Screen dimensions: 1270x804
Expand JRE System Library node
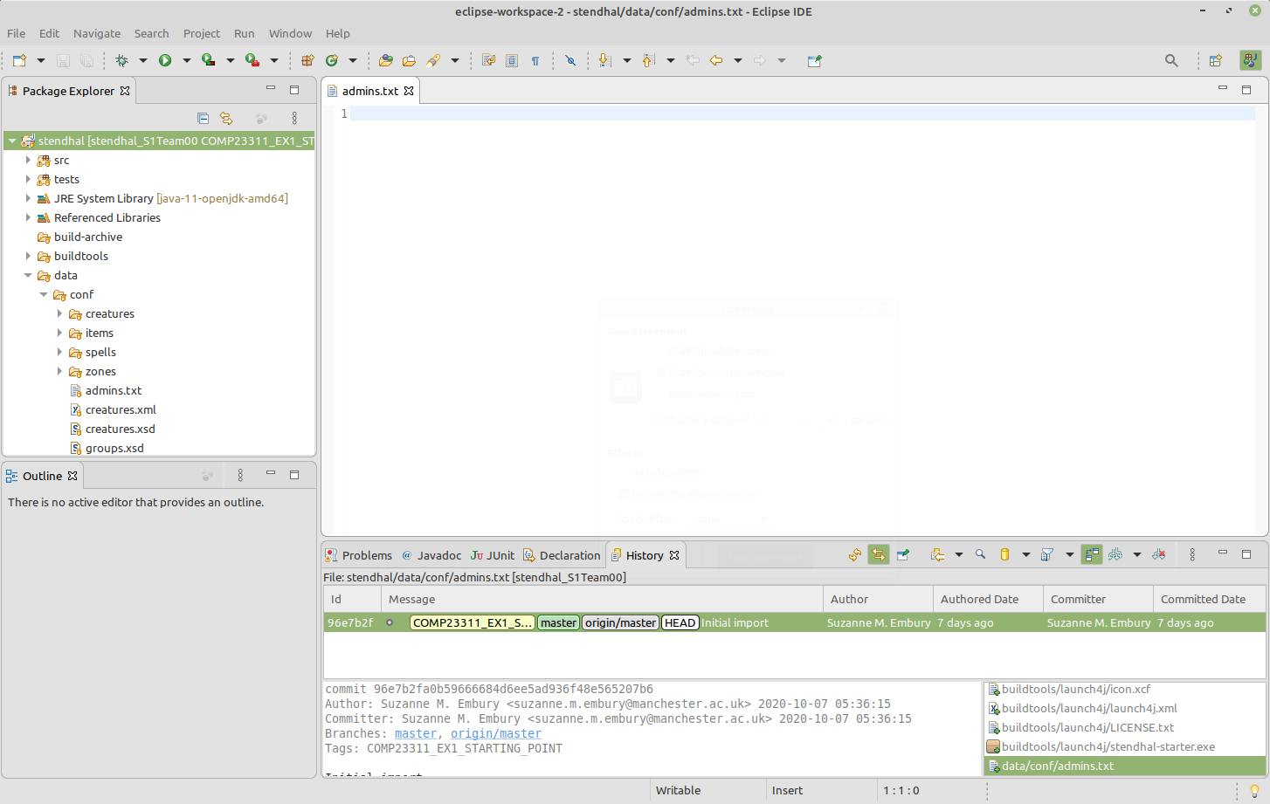(28, 198)
